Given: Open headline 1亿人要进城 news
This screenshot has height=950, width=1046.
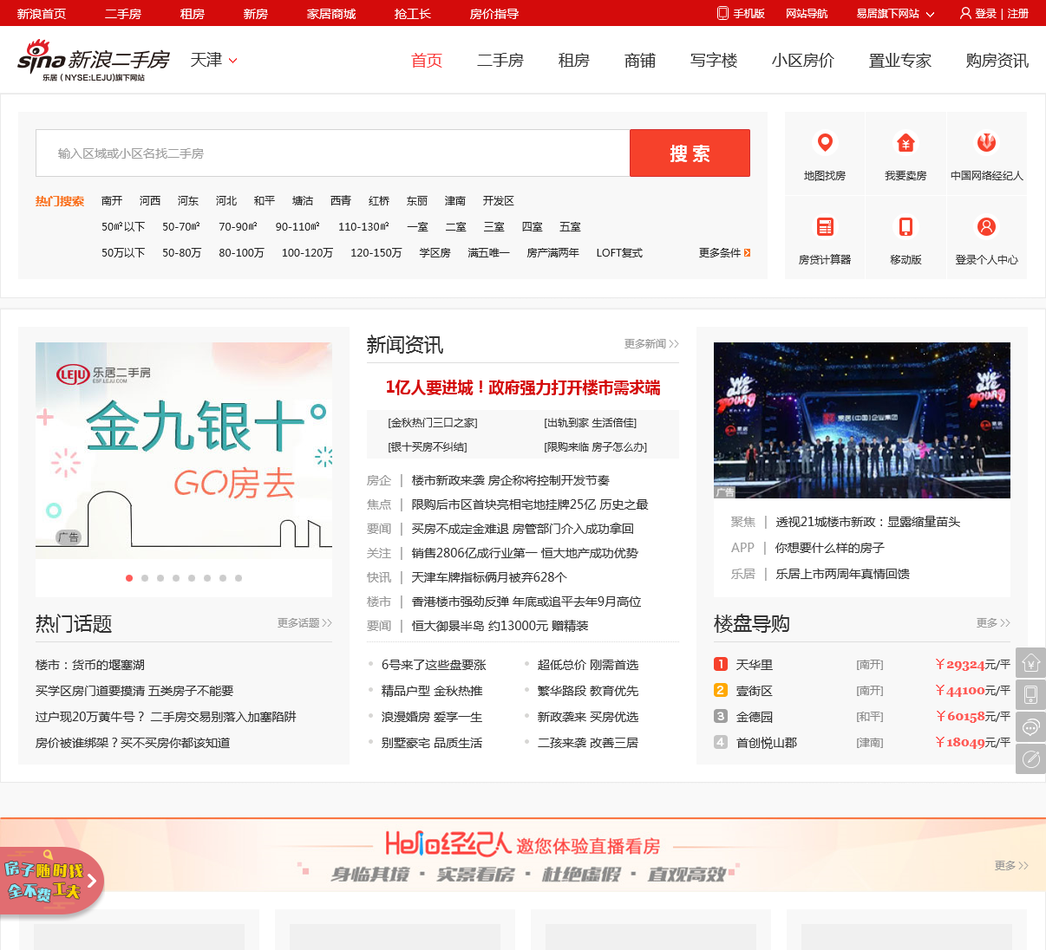Looking at the screenshot, I should [523, 387].
